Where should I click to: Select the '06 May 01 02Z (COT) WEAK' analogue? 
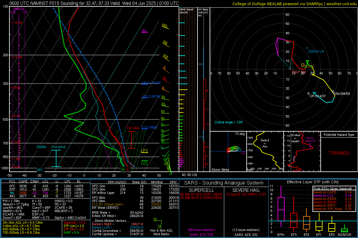[201, 194]
